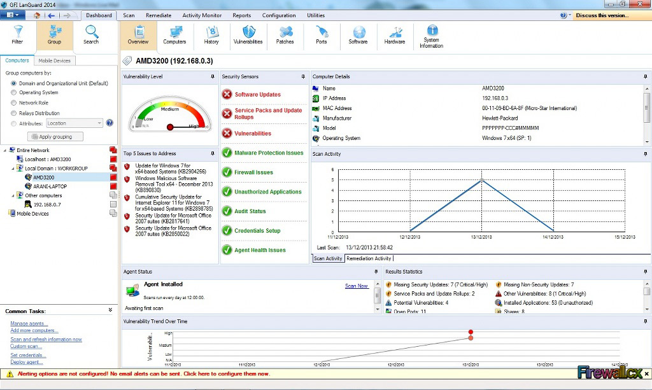652x390 pixels.
Task: Click the Scan Now link
Action: point(357,286)
